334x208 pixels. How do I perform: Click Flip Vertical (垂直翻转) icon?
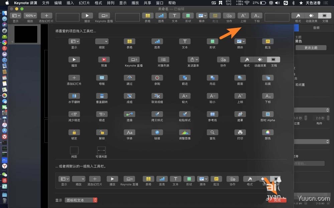(x=102, y=96)
